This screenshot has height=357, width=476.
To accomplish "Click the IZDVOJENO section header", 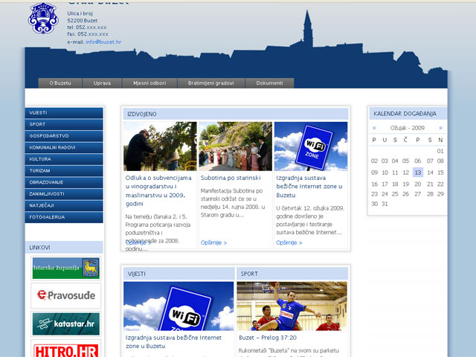I will coord(236,114).
